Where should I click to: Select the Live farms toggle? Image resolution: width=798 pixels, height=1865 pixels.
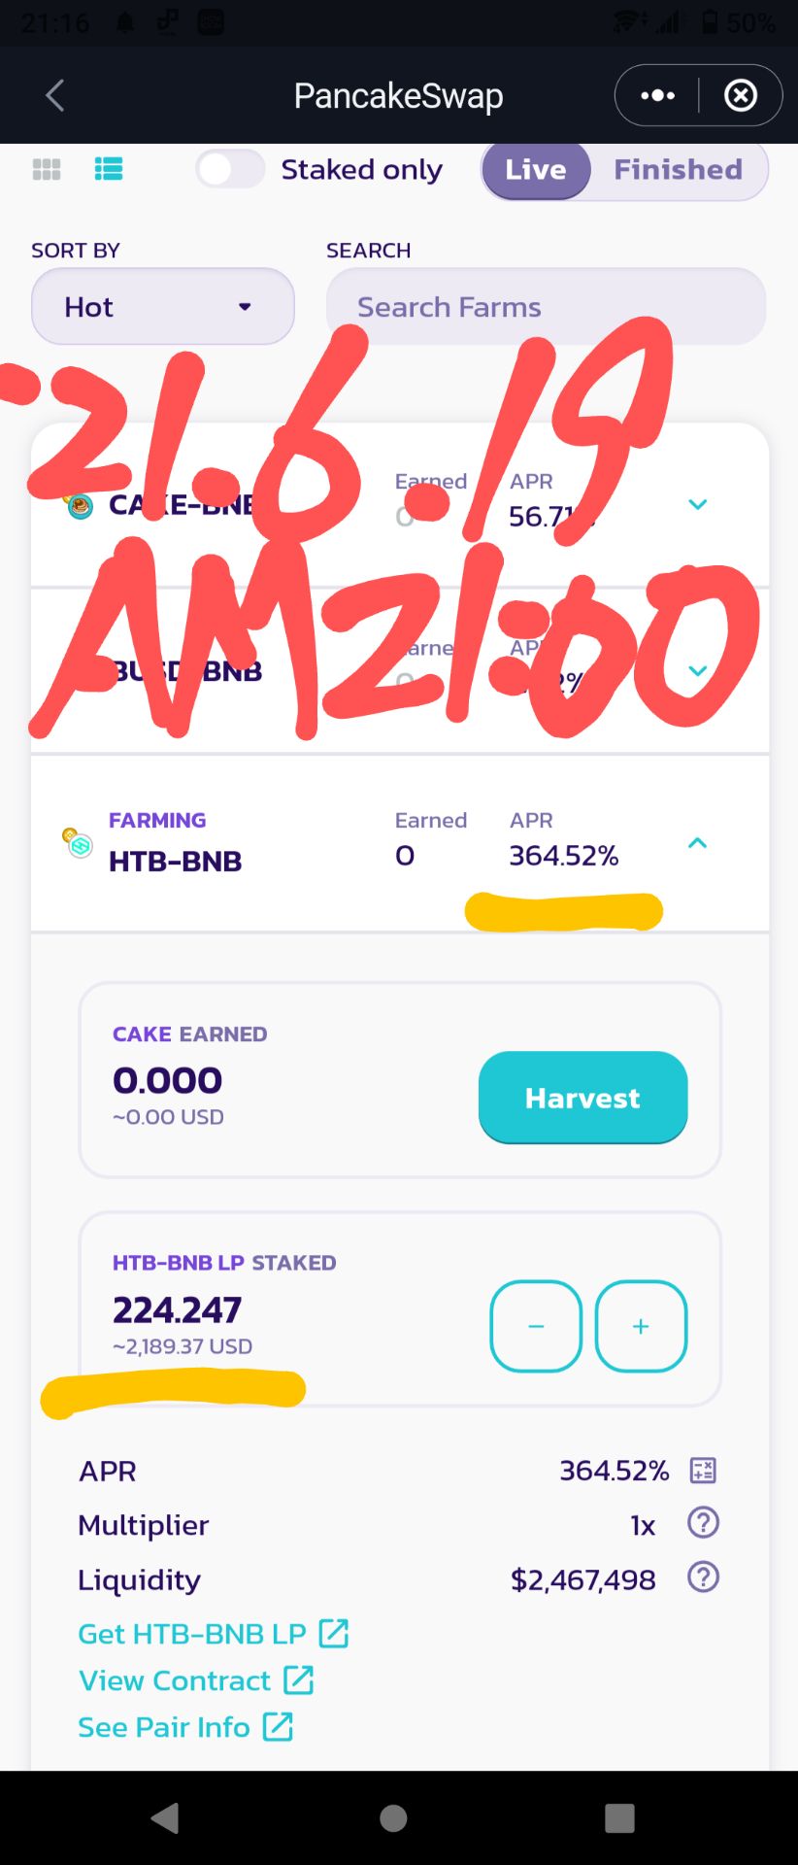[x=536, y=170]
